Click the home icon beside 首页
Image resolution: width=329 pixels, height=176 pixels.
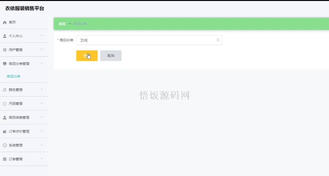click(x=5, y=22)
